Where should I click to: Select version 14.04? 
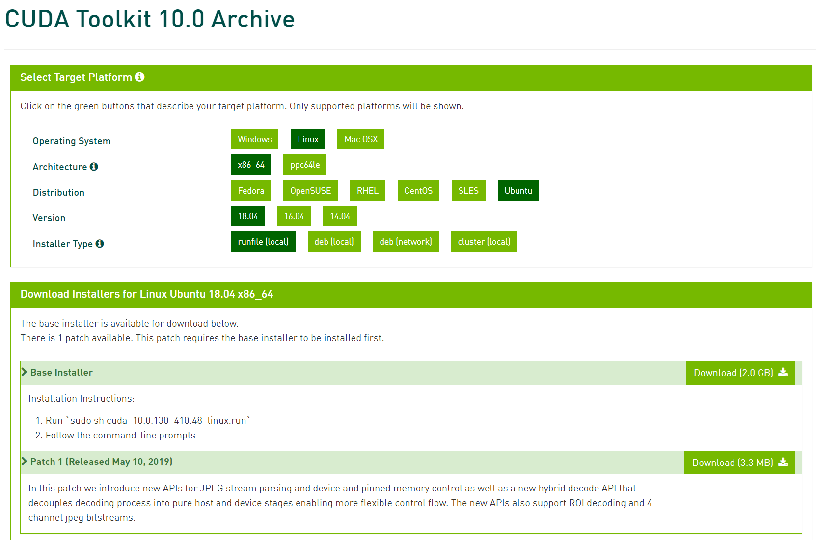point(340,216)
